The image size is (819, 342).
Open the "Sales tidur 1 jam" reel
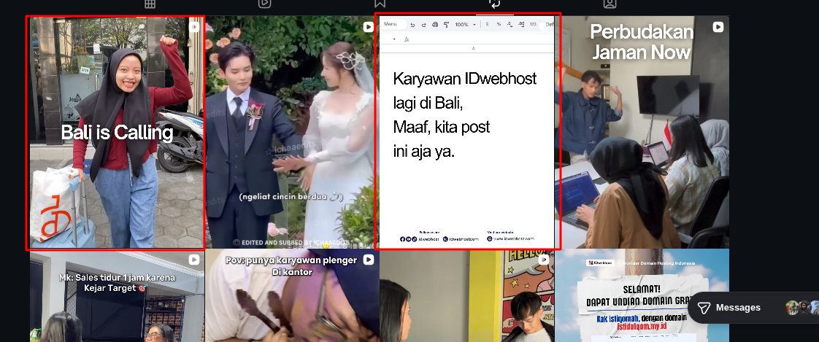pyautogui.click(x=117, y=295)
